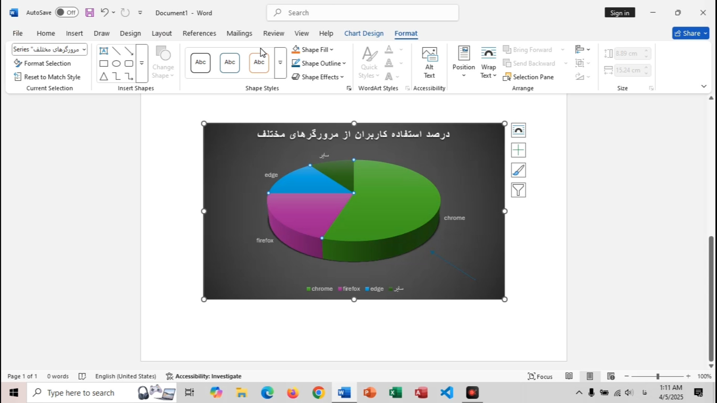Viewport: 717px width, 403px height.
Task: Switch to the References tab
Action: click(199, 33)
